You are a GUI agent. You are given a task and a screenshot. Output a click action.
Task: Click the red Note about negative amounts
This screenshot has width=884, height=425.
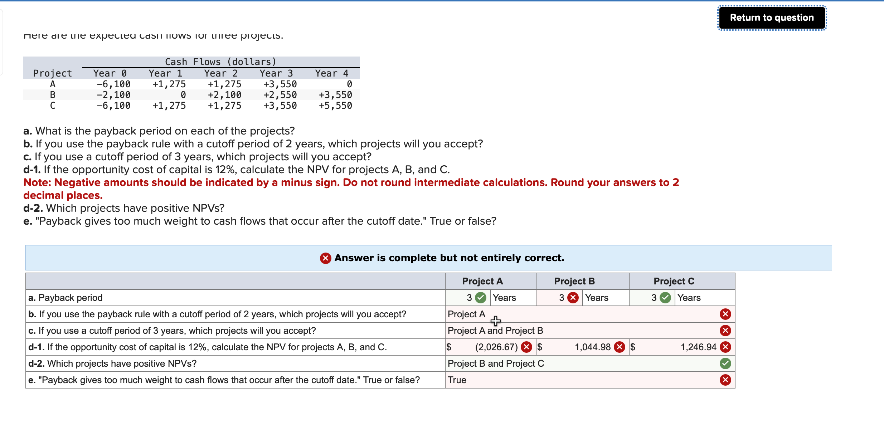[x=351, y=189]
